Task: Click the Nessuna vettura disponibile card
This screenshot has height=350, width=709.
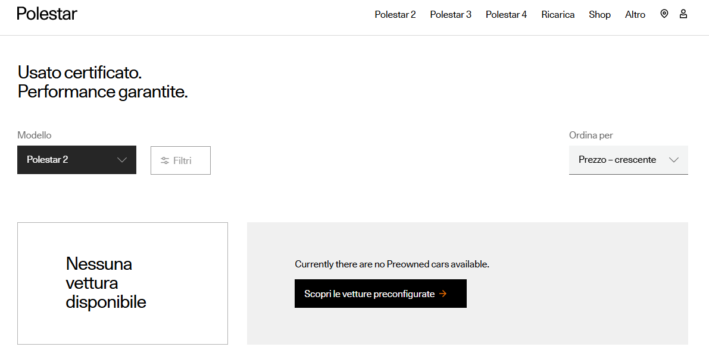Action: click(123, 283)
